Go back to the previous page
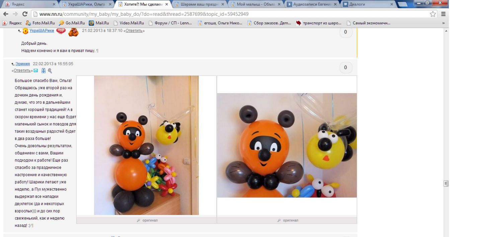This screenshot has height=237, width=502. [5, 14]
